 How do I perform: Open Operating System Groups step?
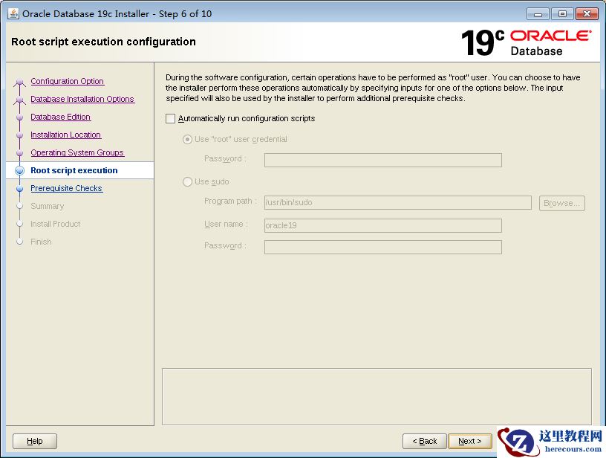point(77,153)
